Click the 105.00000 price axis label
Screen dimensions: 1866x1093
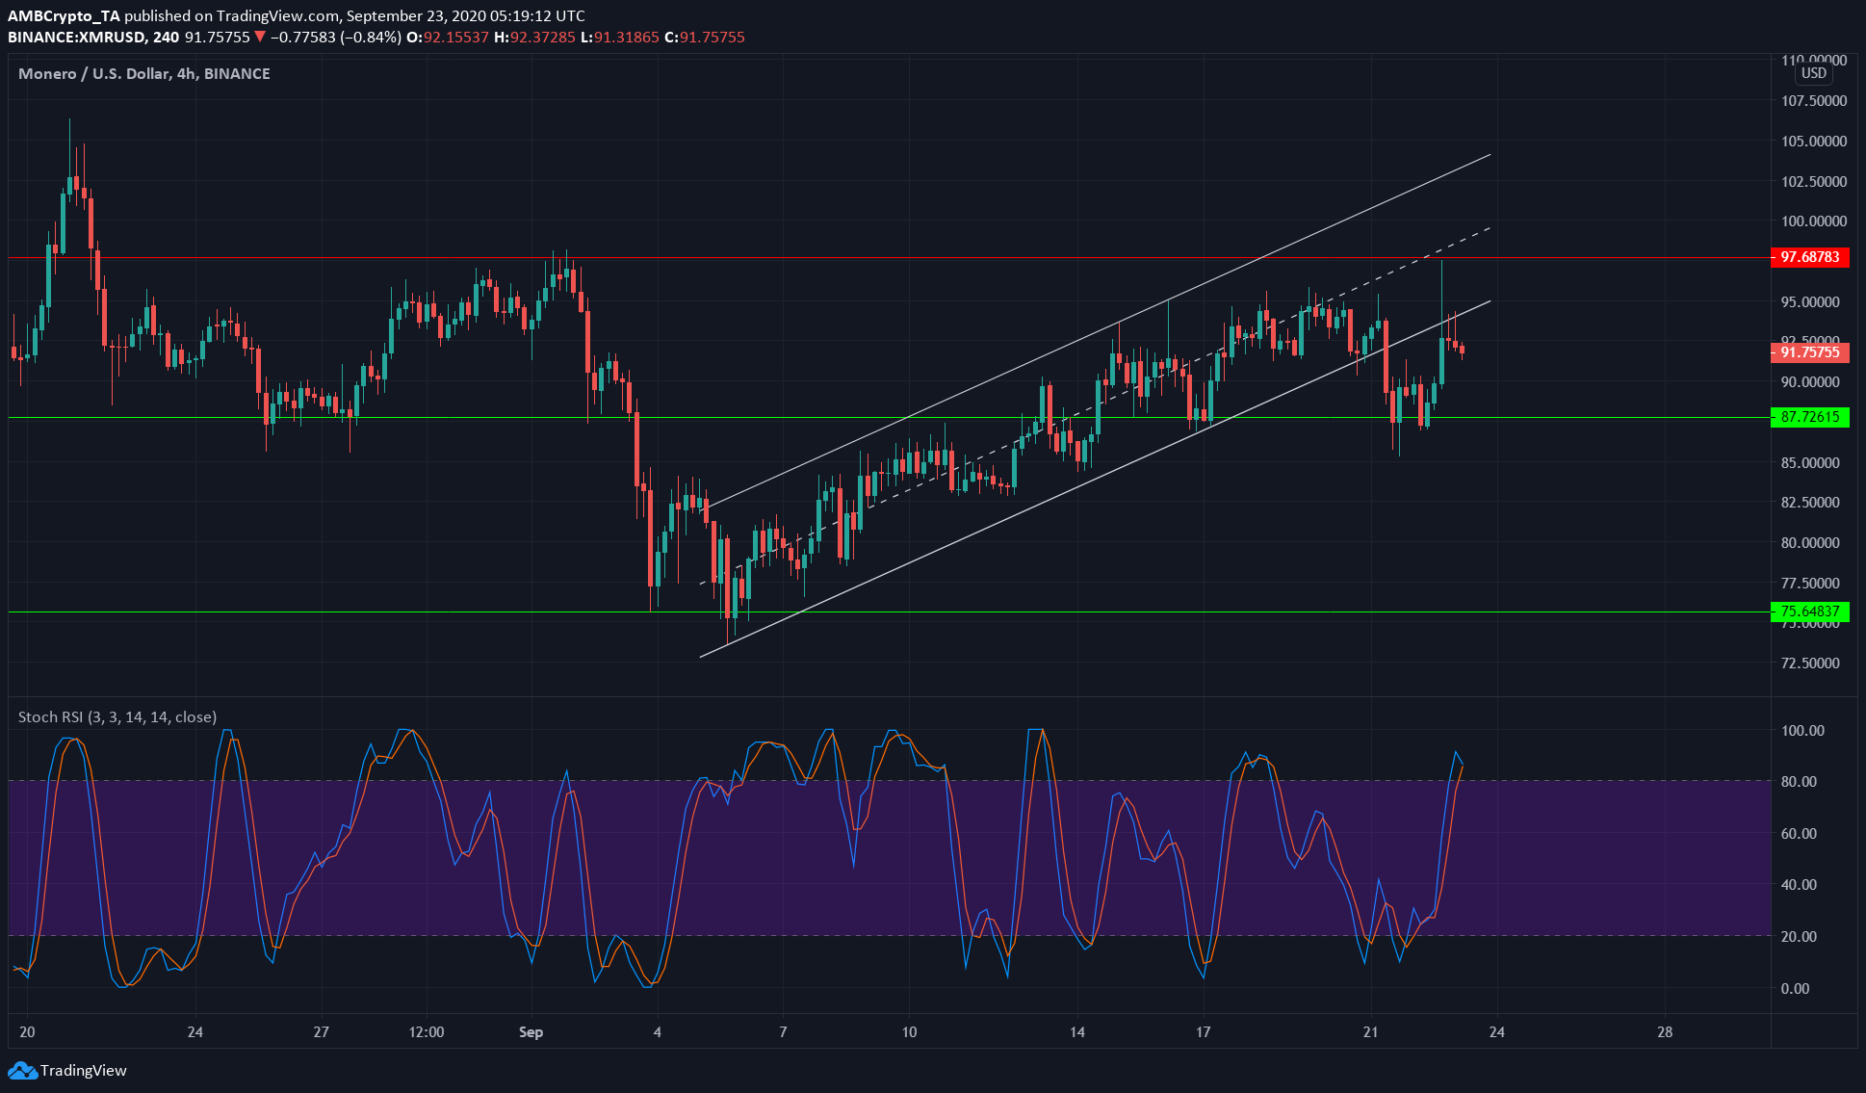point(1814,141)
